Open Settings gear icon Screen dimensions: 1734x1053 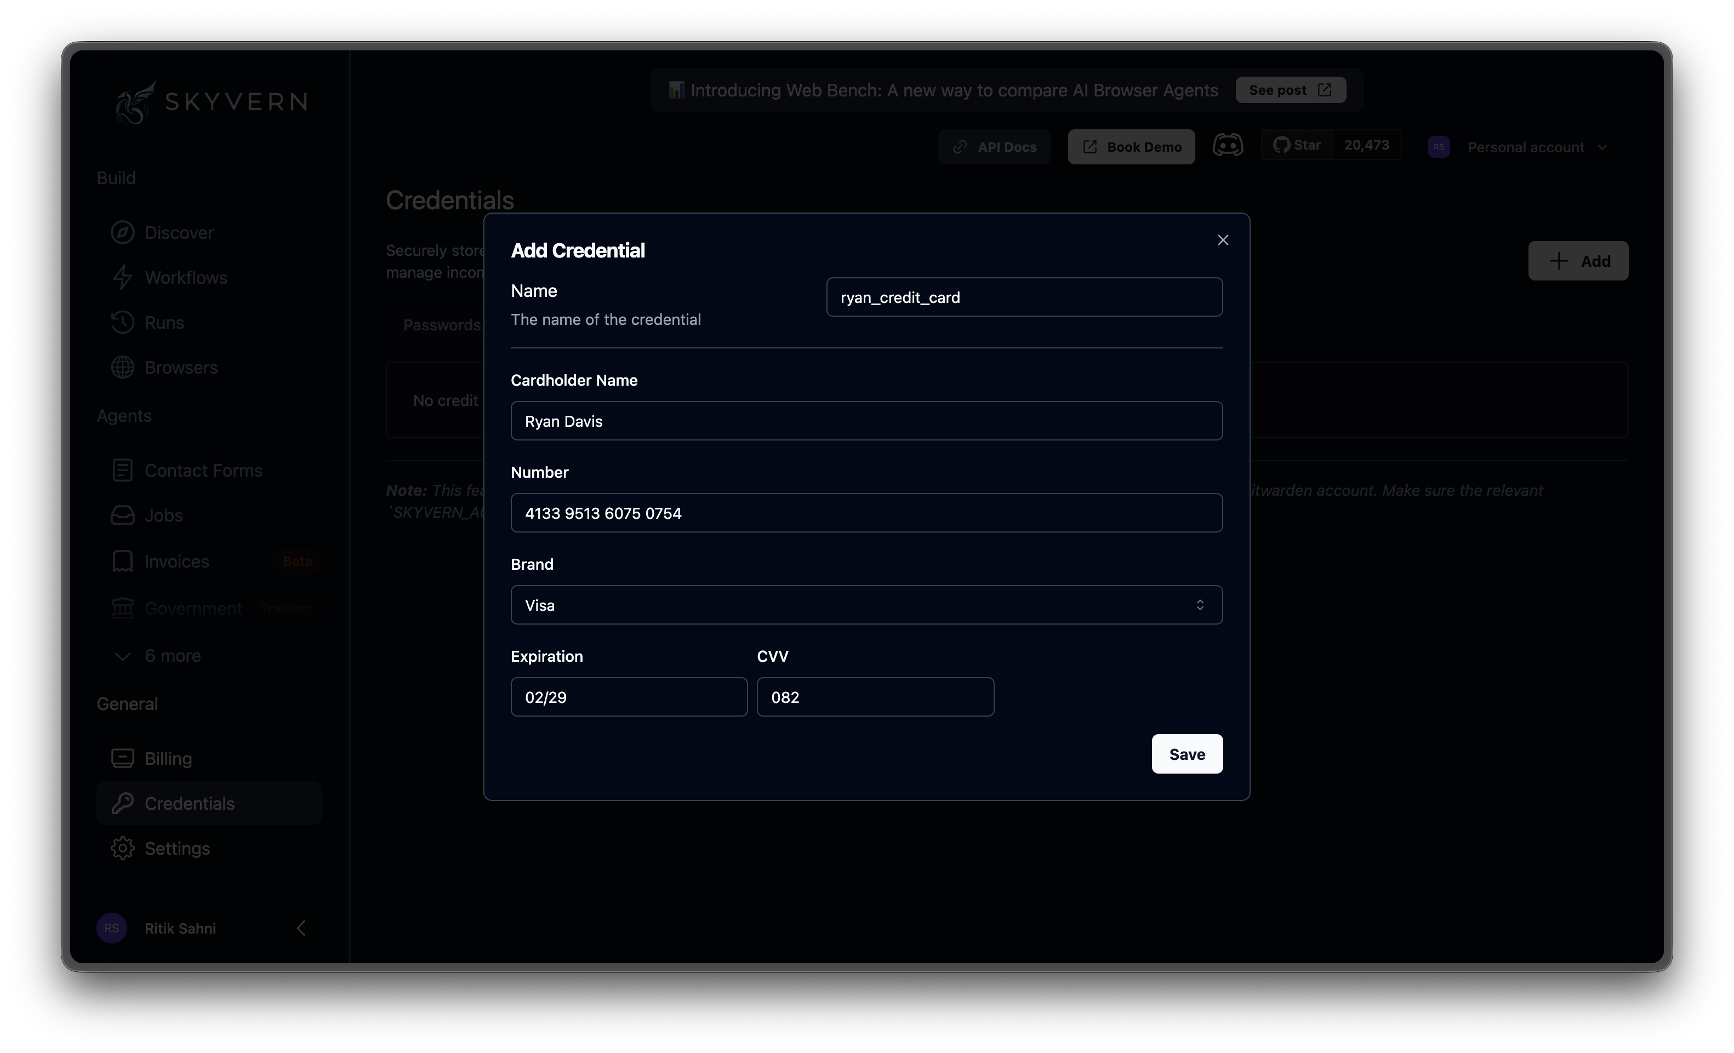pyautogui.click(x=122, y=848)
